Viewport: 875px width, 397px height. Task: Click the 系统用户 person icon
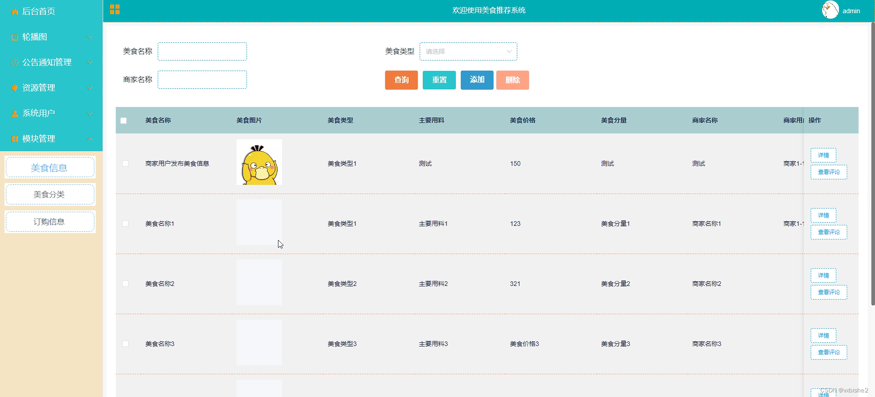point(15,114)
